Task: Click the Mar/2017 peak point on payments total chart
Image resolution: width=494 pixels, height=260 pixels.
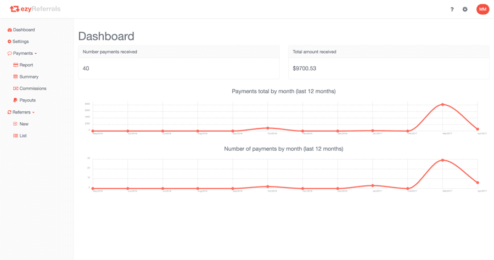Action: coord(442,105)
